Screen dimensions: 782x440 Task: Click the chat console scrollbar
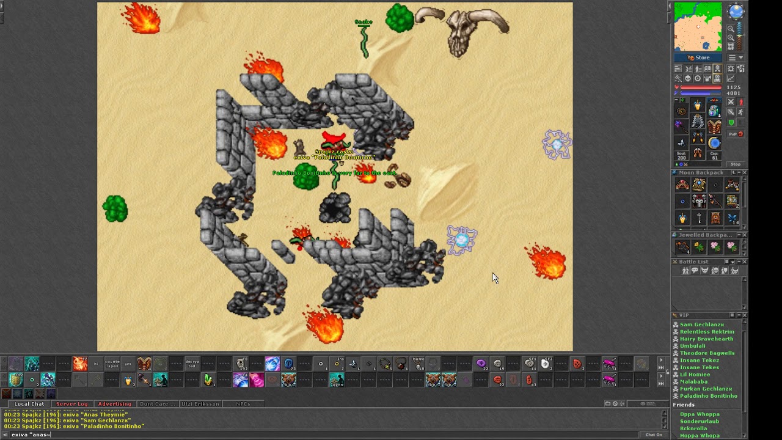(665, 419)
